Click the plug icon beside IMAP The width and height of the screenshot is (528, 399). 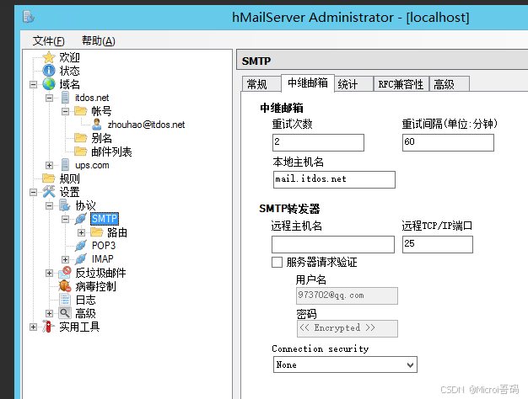81,258
